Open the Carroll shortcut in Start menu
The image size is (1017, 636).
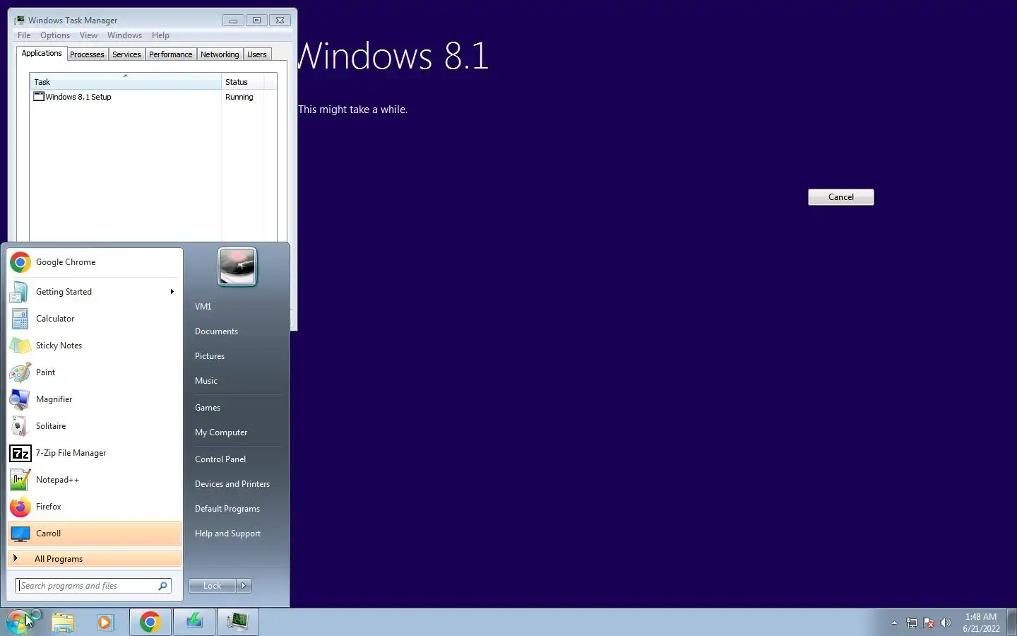[95, 534]
